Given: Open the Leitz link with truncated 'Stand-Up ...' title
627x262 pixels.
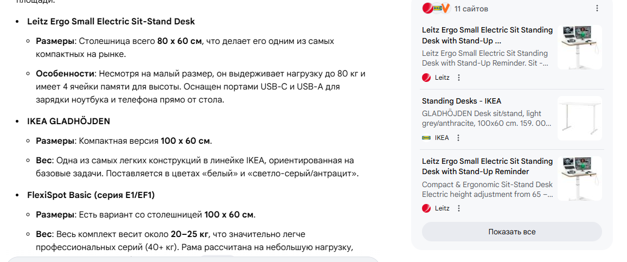Looking at the screenshot, I should [487, 35].
